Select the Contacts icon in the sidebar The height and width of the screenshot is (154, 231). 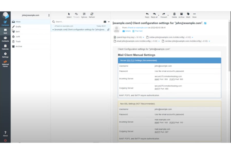[5, 38]
